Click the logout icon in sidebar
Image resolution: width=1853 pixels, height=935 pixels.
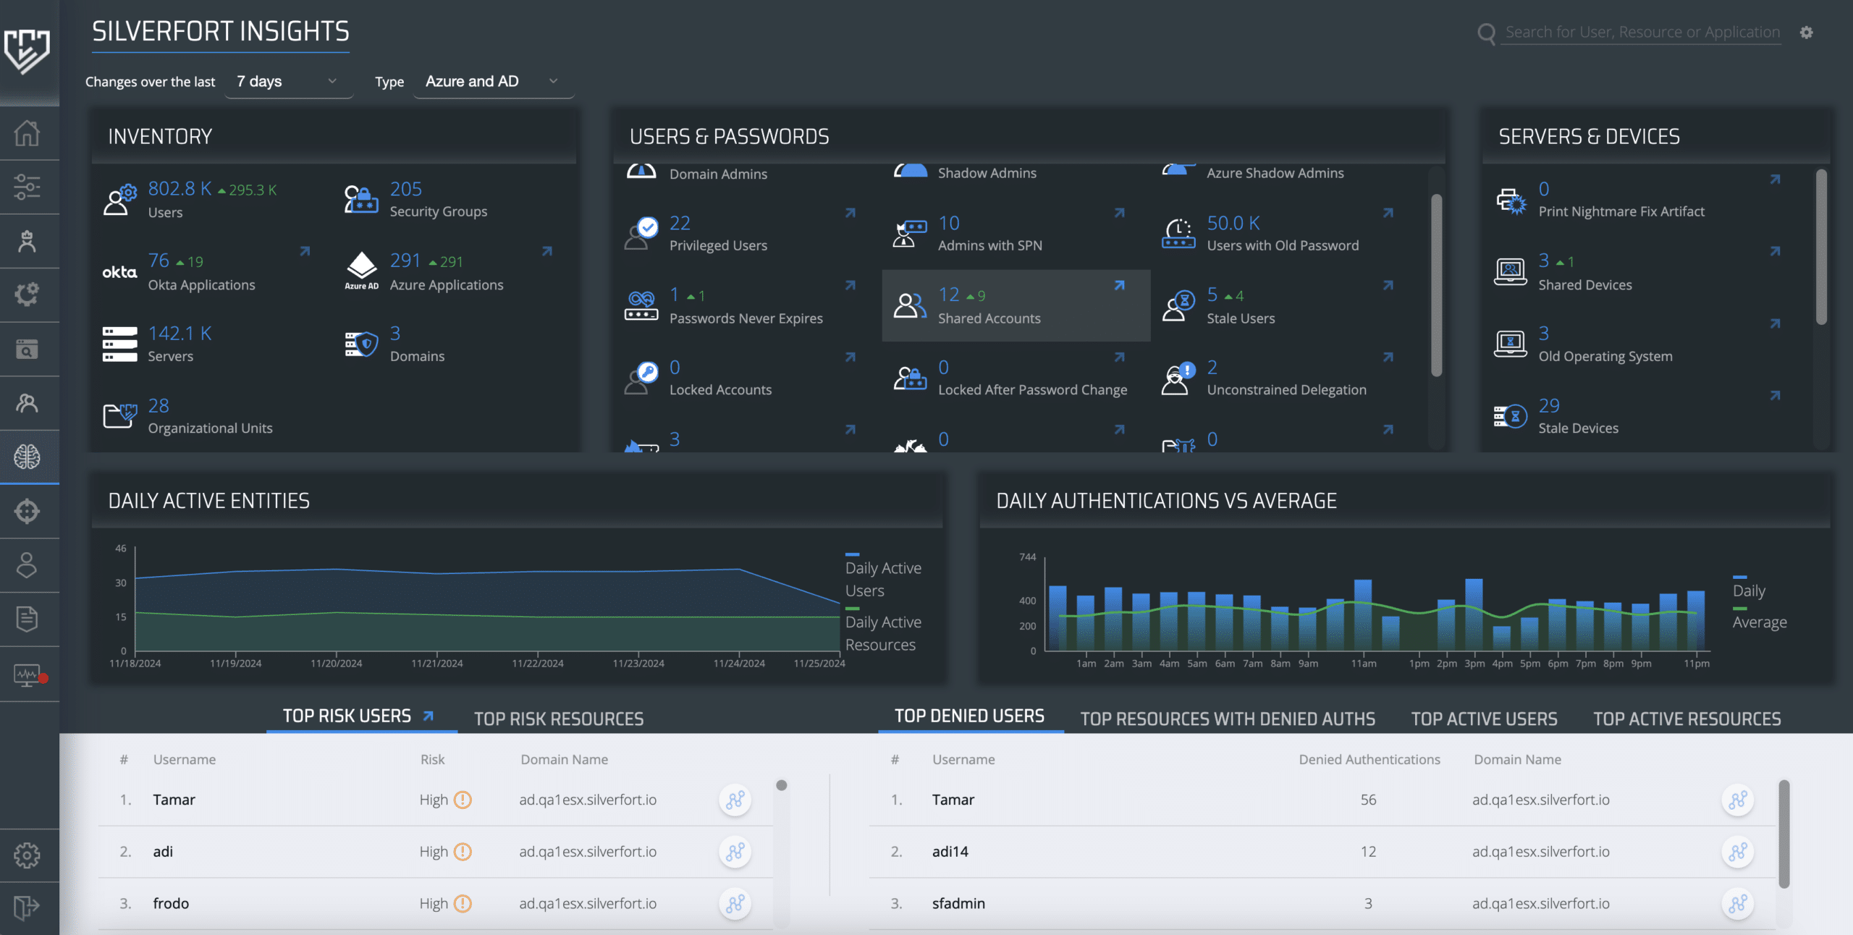pos(27,907)
